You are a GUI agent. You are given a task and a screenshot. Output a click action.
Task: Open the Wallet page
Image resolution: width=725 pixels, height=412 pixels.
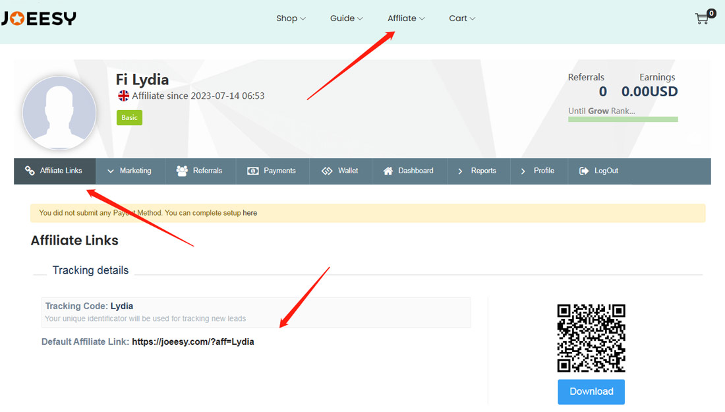point(340,171)
